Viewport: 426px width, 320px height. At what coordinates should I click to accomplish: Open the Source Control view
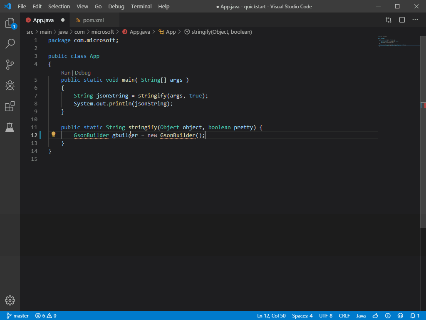pyautogui.click(x=10, y=65)
